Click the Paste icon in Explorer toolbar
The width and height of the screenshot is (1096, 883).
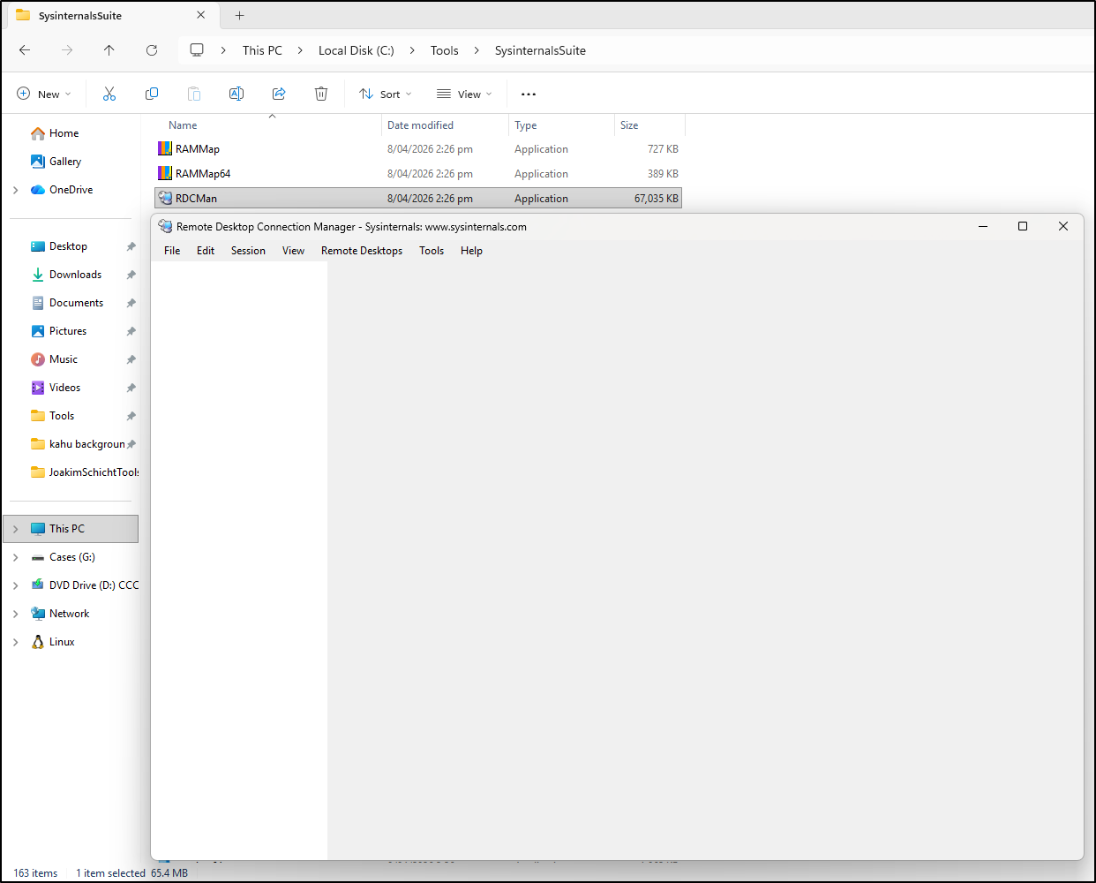coord(194,94)
